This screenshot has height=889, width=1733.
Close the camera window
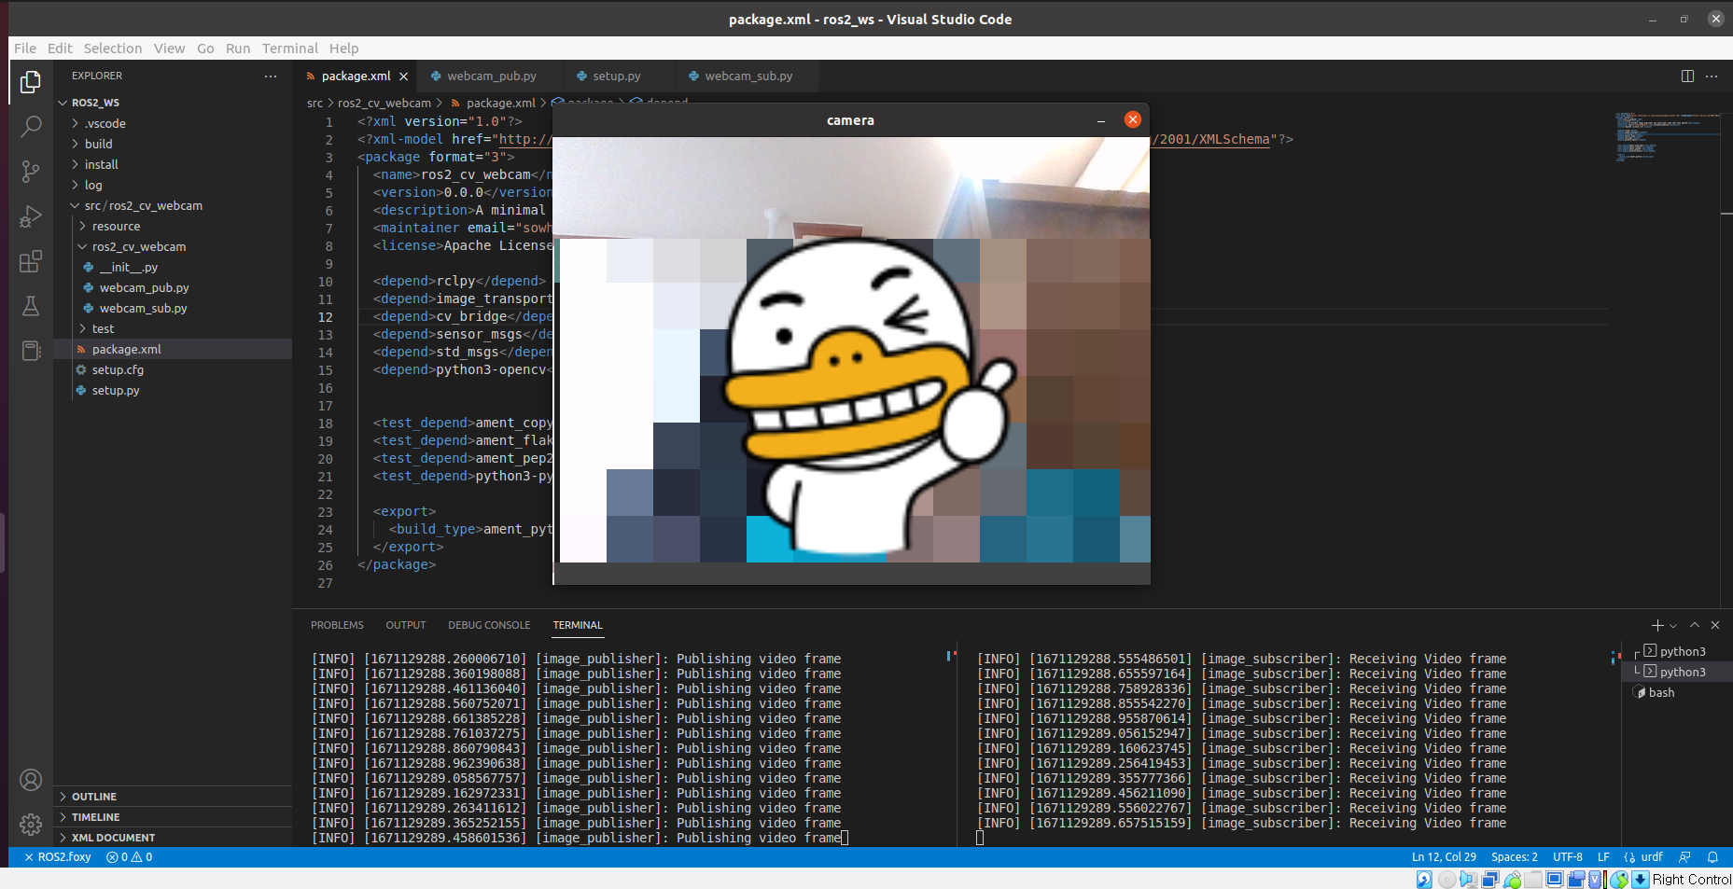click(1133, 119)
